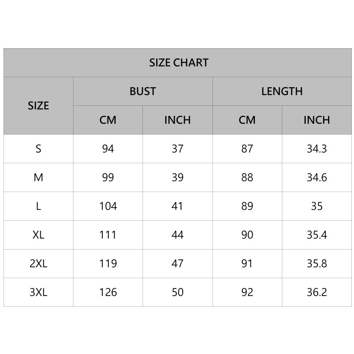The width and height of the screenshot is (354, 354).
Task: Click the bust value 94 cell
Action: pos(108,149)
